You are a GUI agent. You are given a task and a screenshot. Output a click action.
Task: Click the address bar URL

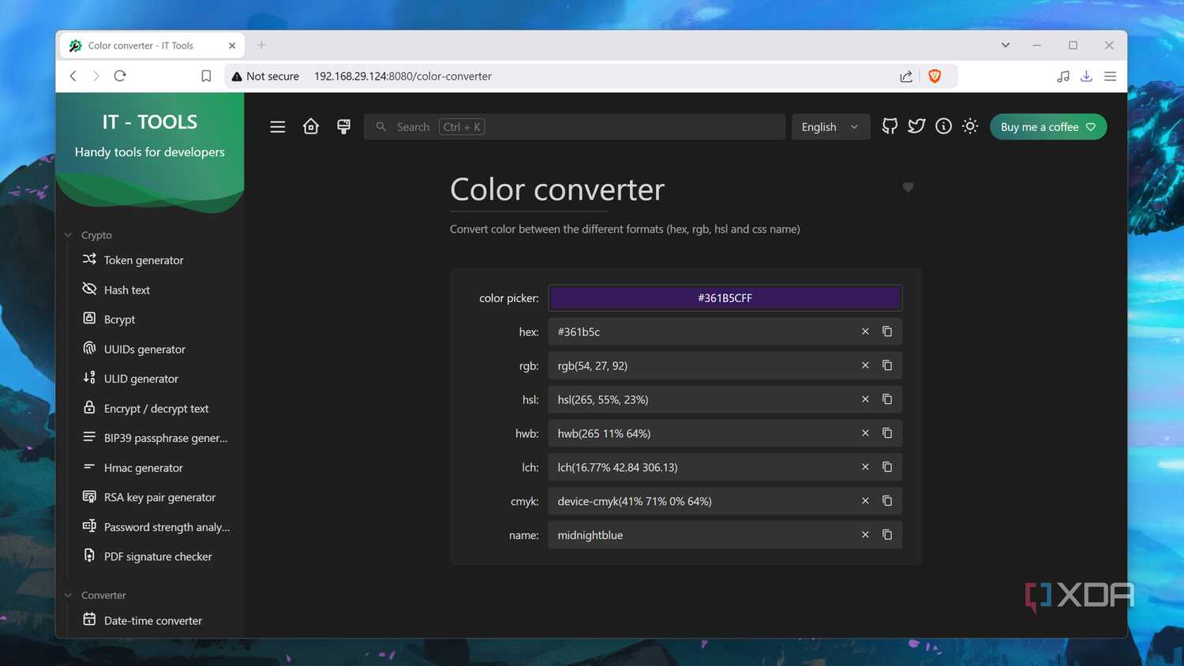(403, 77)
